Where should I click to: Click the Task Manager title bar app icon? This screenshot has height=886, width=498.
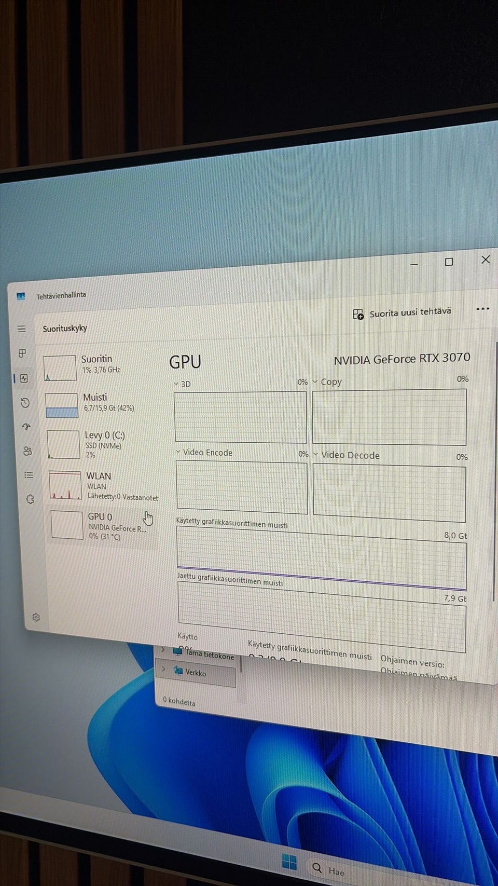pyautogui.click(x=21, y=296)
